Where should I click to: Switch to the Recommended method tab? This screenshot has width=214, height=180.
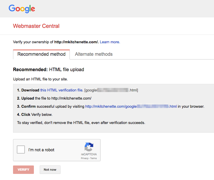pyautogui.click(x=41, y=54)
